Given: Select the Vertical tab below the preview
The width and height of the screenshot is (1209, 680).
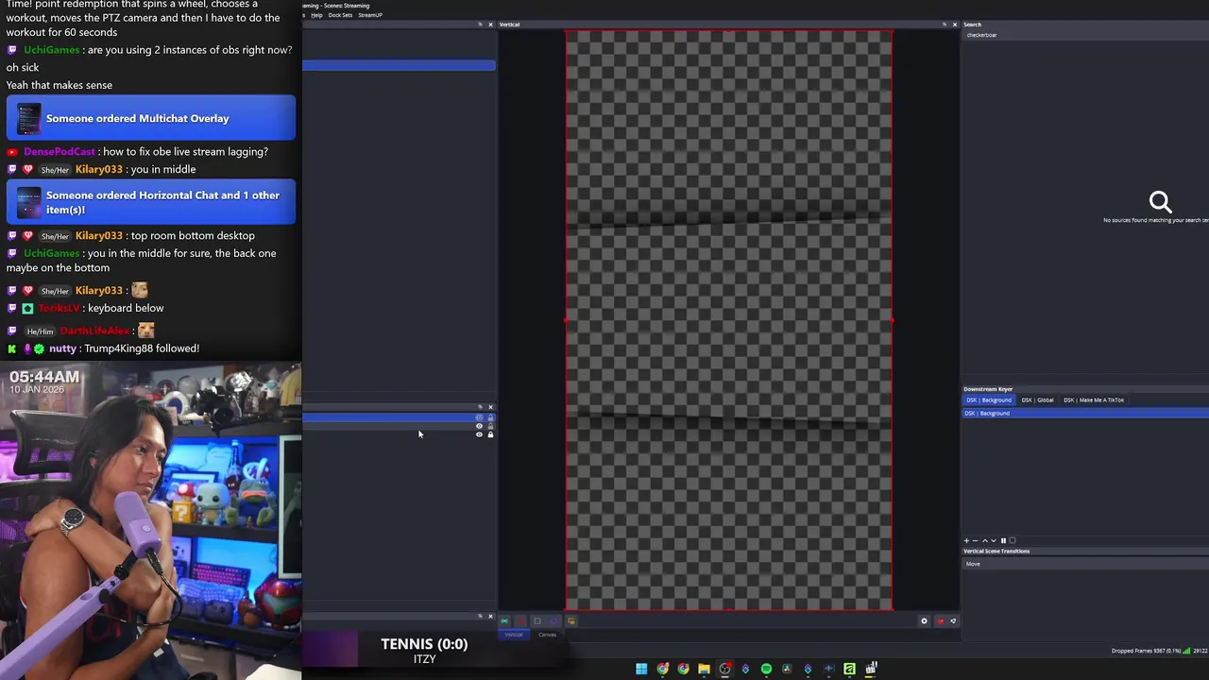Looking at the screenshot, I should tap(514, 635).
